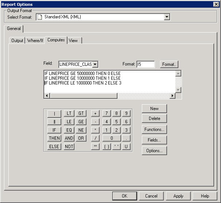Click the Format.. button
The image size is (221, 203).
tap(169, 64)
